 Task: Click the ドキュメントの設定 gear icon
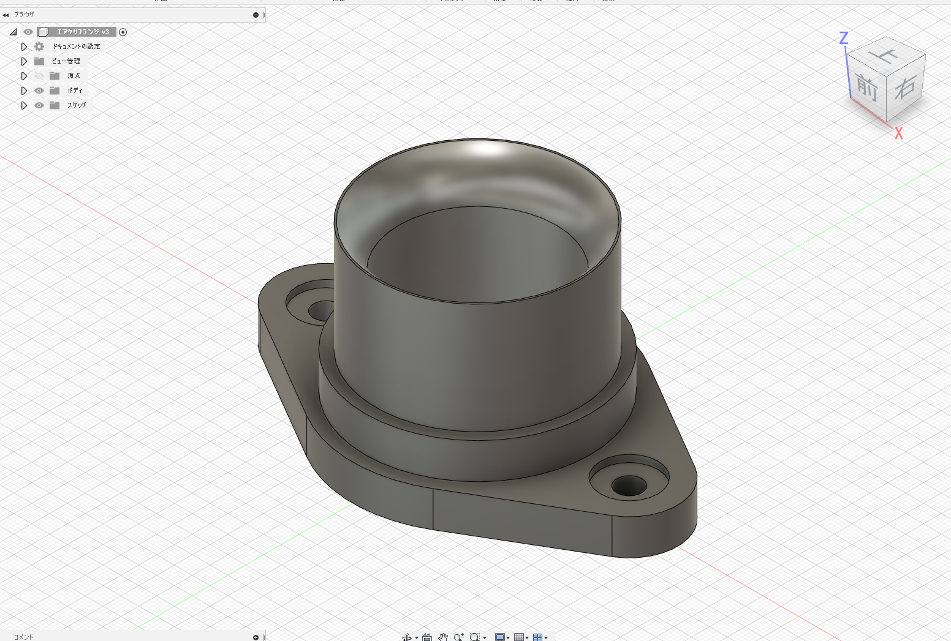click(x=39, y=47)
